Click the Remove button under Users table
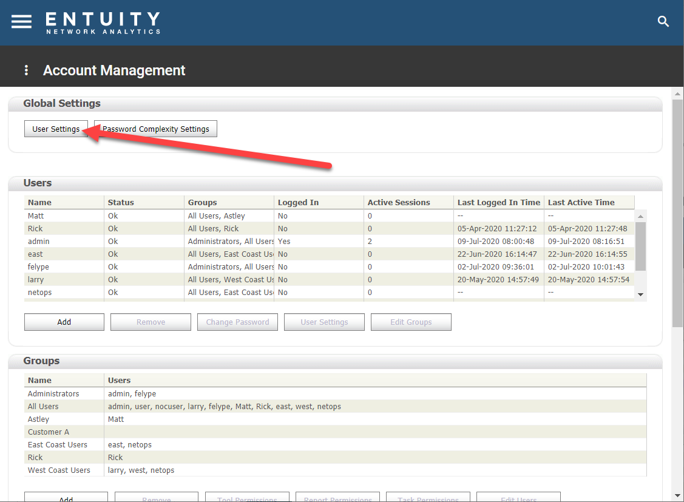684x502 pixels. (x=151, y=322)
